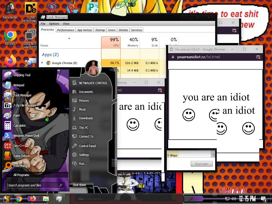The width and height of the screenshot is (272, 204).
Task: Expand Windows PowerShell's jump list arrow
Action: (x=65, y=135)
